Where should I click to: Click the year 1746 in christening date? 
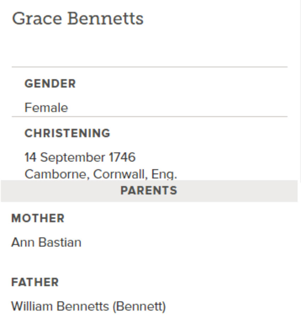click(x=122, y=157)
